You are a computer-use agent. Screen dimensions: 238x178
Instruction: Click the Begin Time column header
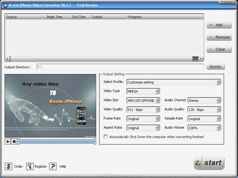click(x=54, y=17)
